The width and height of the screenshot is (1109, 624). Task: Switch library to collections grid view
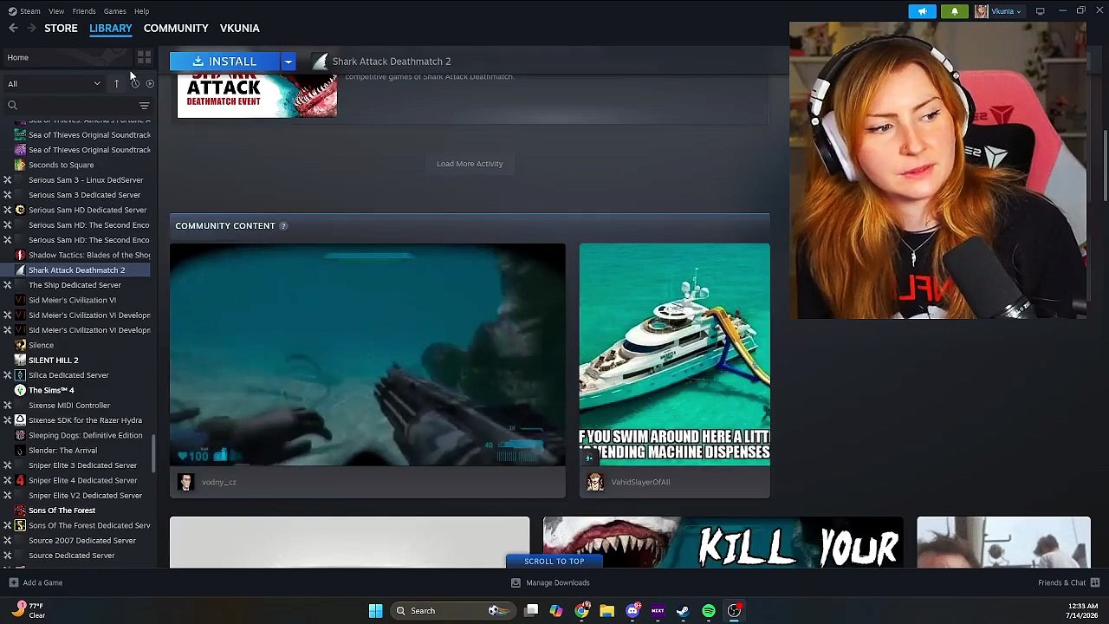tap(144, 57)
